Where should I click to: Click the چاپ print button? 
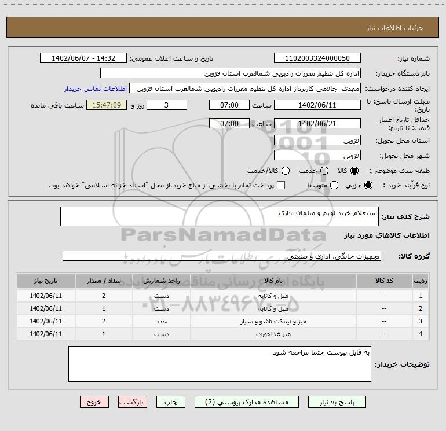pos(171,402)
